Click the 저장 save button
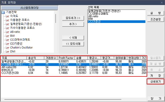The height and width of the screenshot is (102, 165). (x=155, y=76)
